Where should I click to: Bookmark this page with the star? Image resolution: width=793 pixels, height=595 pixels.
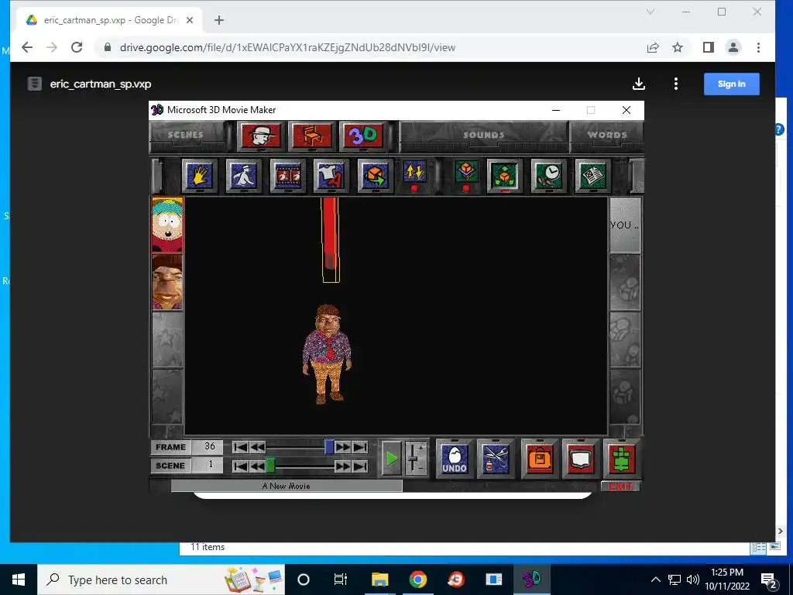tap(677, 47)
